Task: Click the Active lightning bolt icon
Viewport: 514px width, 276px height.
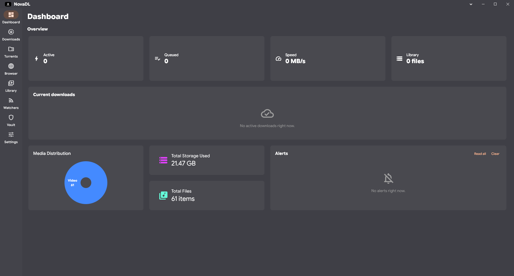Action: (36, 59)
